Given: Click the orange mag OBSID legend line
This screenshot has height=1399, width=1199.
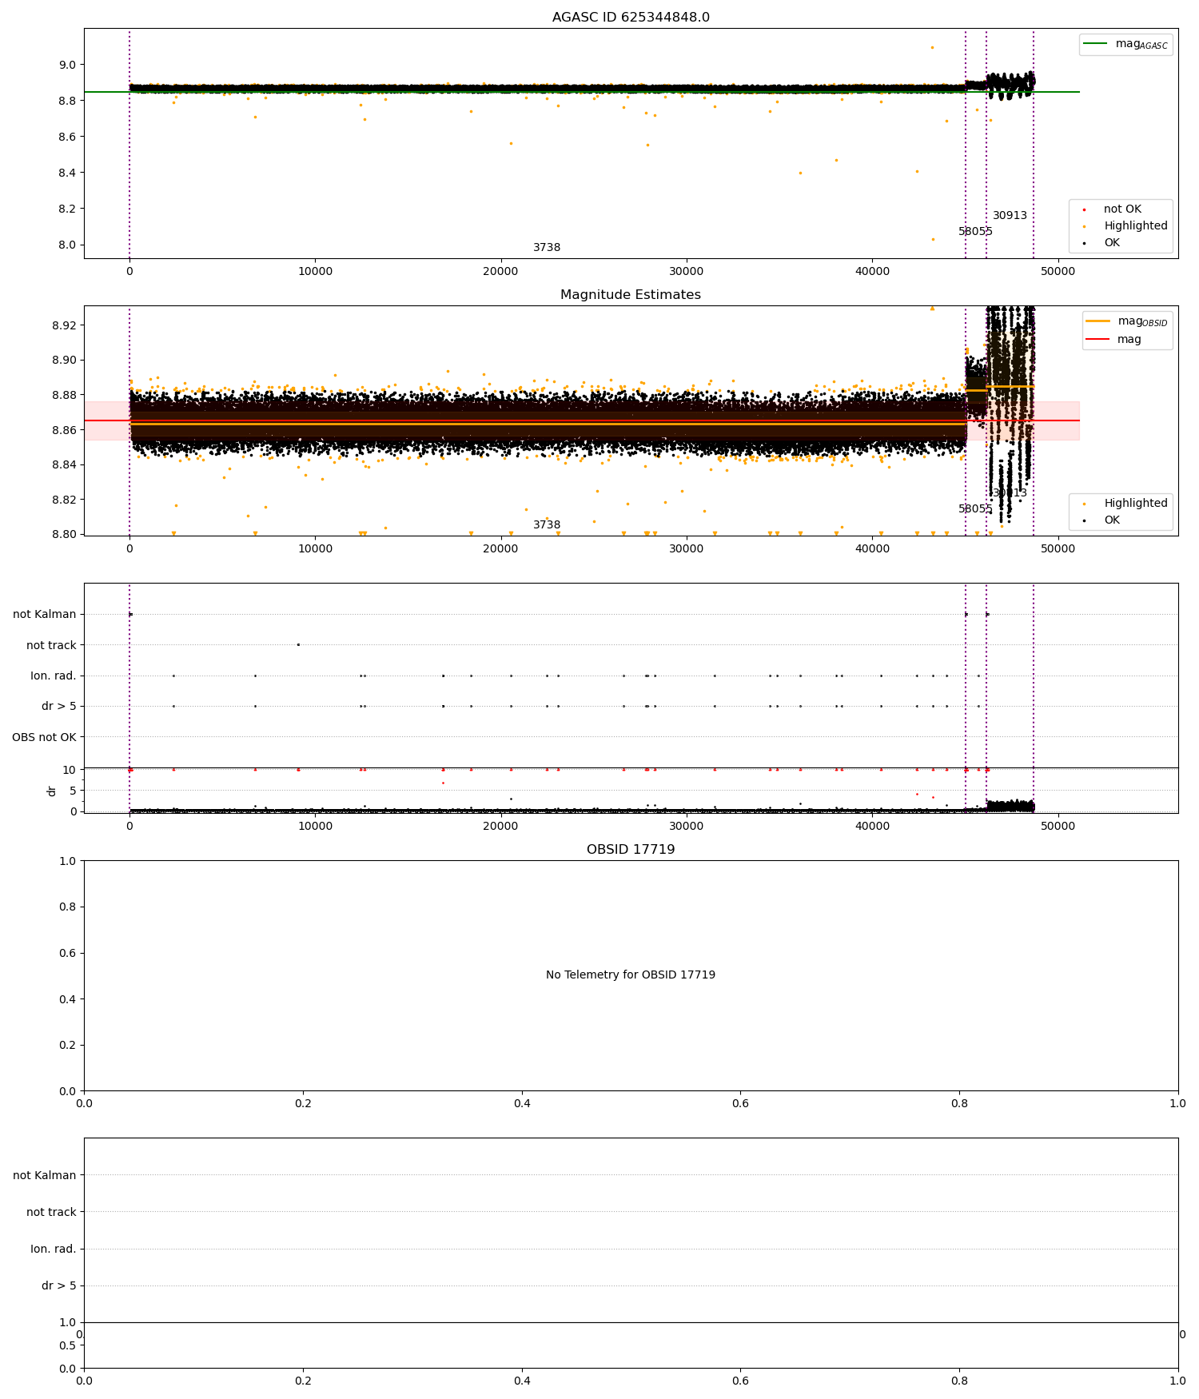Looking at the screenshot, I should coord(1098,321).
